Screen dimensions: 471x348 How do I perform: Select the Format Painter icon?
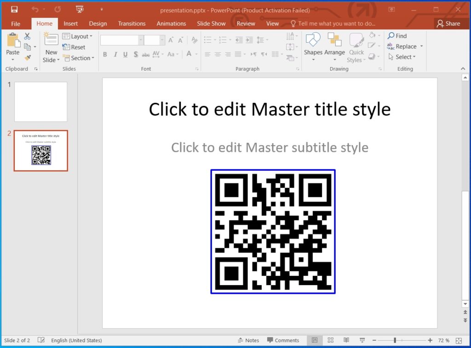click(27, 57)
